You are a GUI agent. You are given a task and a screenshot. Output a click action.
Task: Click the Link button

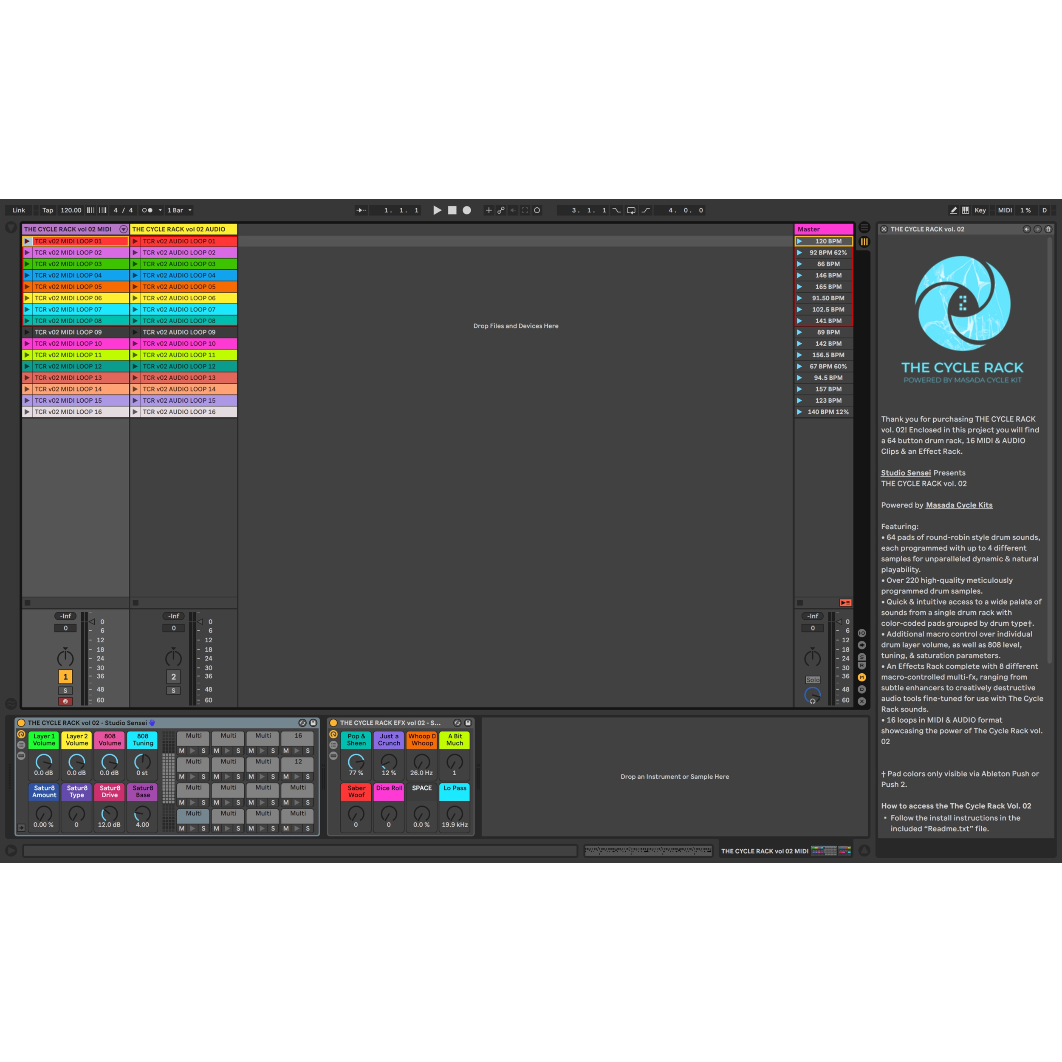pyautogui.click(x=19, y=210)
